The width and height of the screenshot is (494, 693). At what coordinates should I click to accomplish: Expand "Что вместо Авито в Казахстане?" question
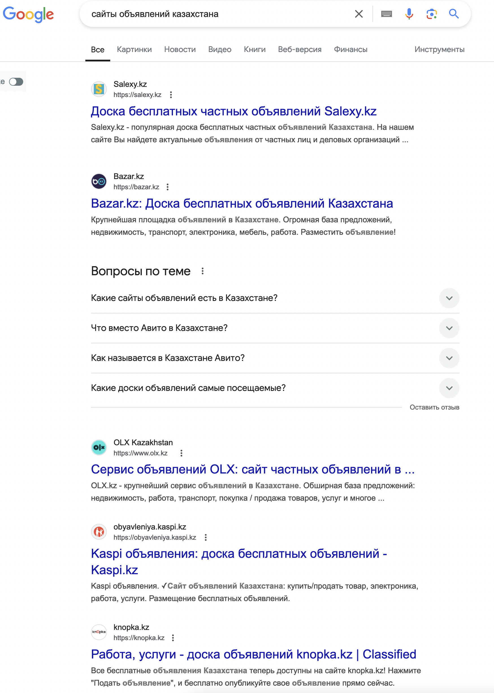tap(449, 328)
